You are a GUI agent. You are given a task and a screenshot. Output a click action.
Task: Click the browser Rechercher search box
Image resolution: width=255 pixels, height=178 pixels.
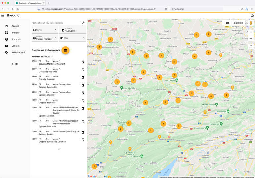[196, 9]
